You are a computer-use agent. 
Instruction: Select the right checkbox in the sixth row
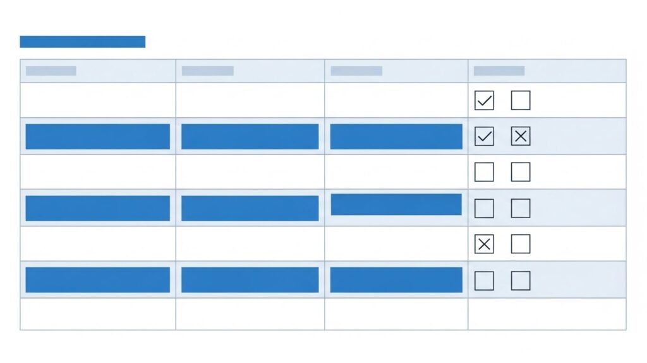pyautogui.click(x=521, y=280)
